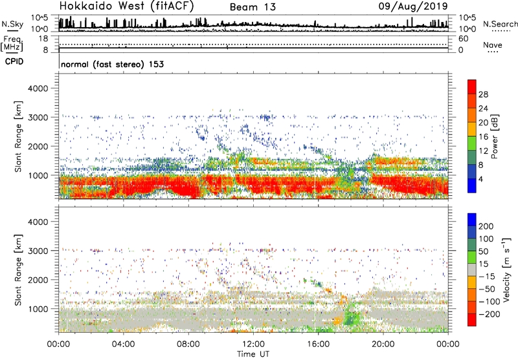This screenshot has height=358, width=518.
Task: Click the '12:00' time axis tick label
Action: (x=253, y=344)
